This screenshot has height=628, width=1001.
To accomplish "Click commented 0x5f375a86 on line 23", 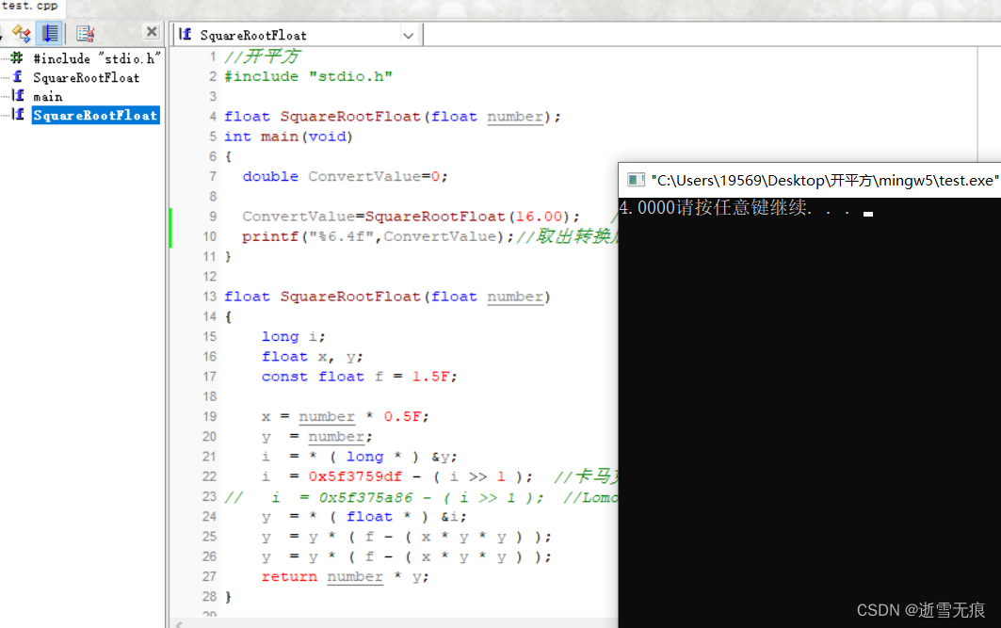I will pyautogui.click(x=365, y=497).
